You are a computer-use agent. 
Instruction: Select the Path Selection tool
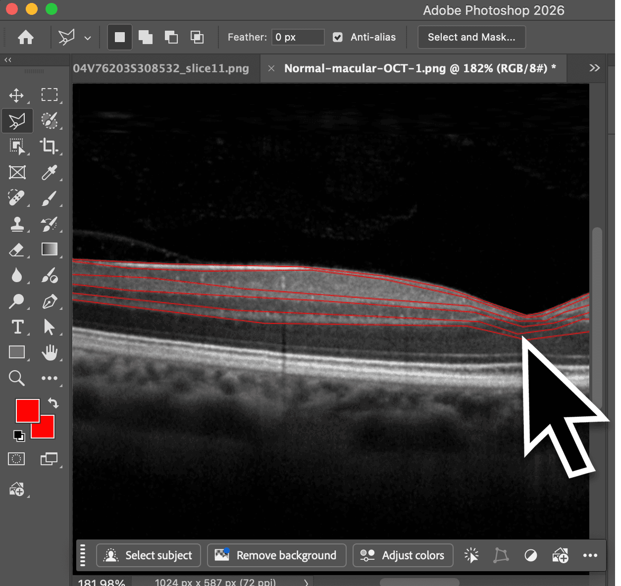coord(50,327)
